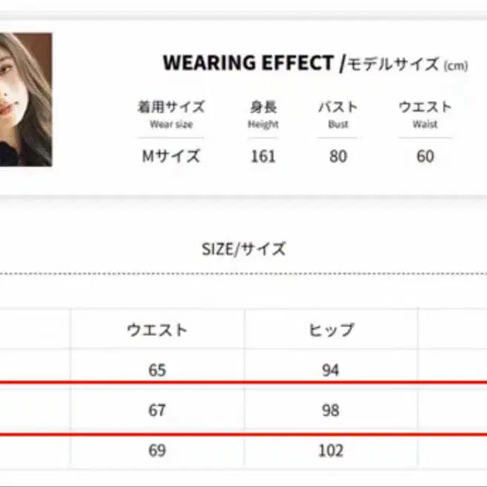
Task: Select the waist cell showing 69
Action: (x=157, y=451)
